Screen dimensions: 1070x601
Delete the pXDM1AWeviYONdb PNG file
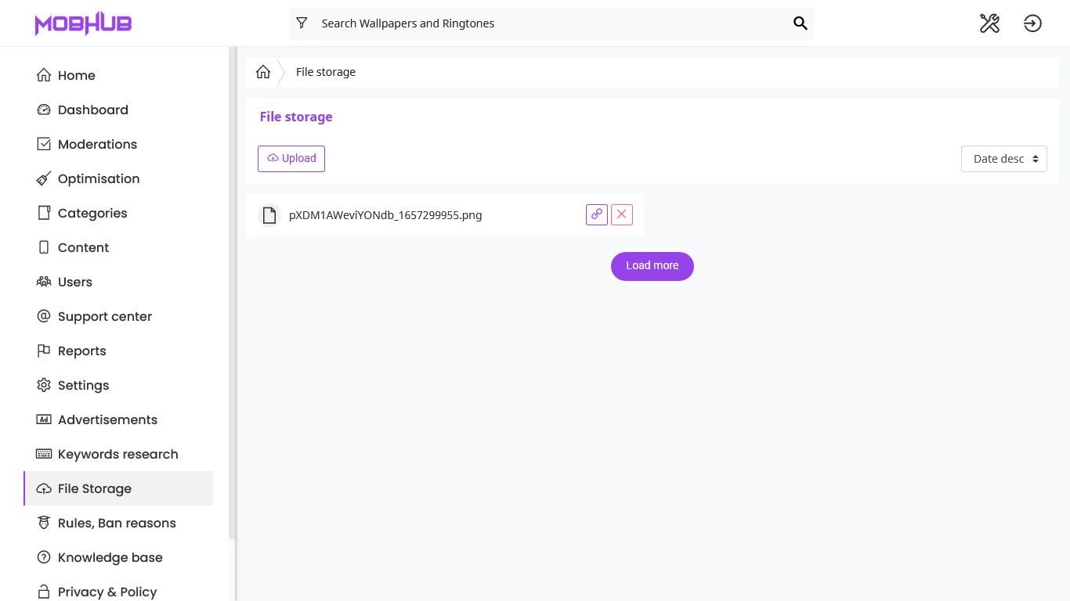[622, 214]
